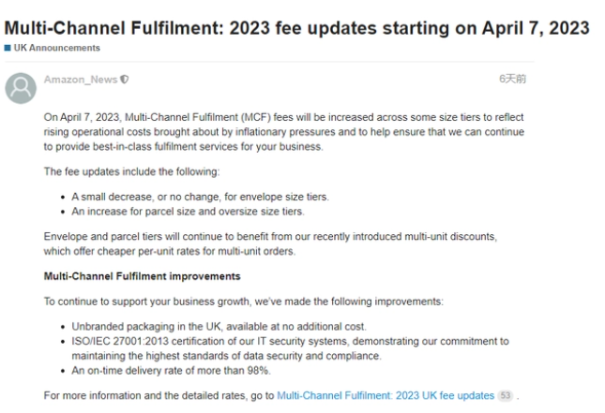Click the paragraph about multi-unit discounts
605x413 pixels.
(270, 243)
